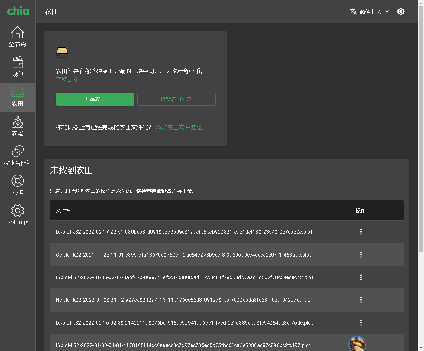Open actions menu for G:\ 2021-11-25 plot
Image resolution: width=424 pixels, height=351 pixels.
(361, 255)
